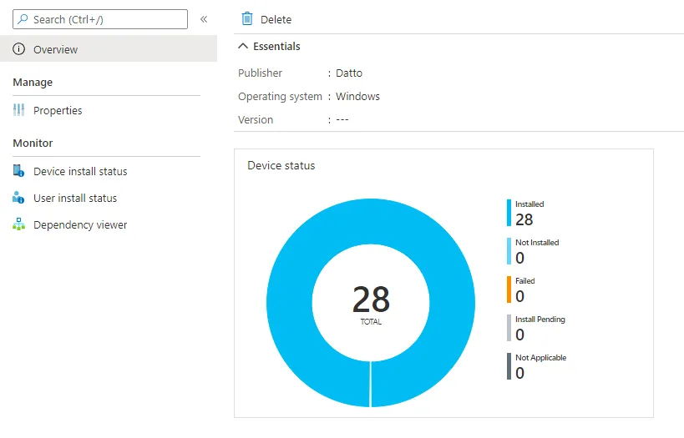Select the Overview menu item
Screen dimensions: 684x438
click(x=109, y=49)
